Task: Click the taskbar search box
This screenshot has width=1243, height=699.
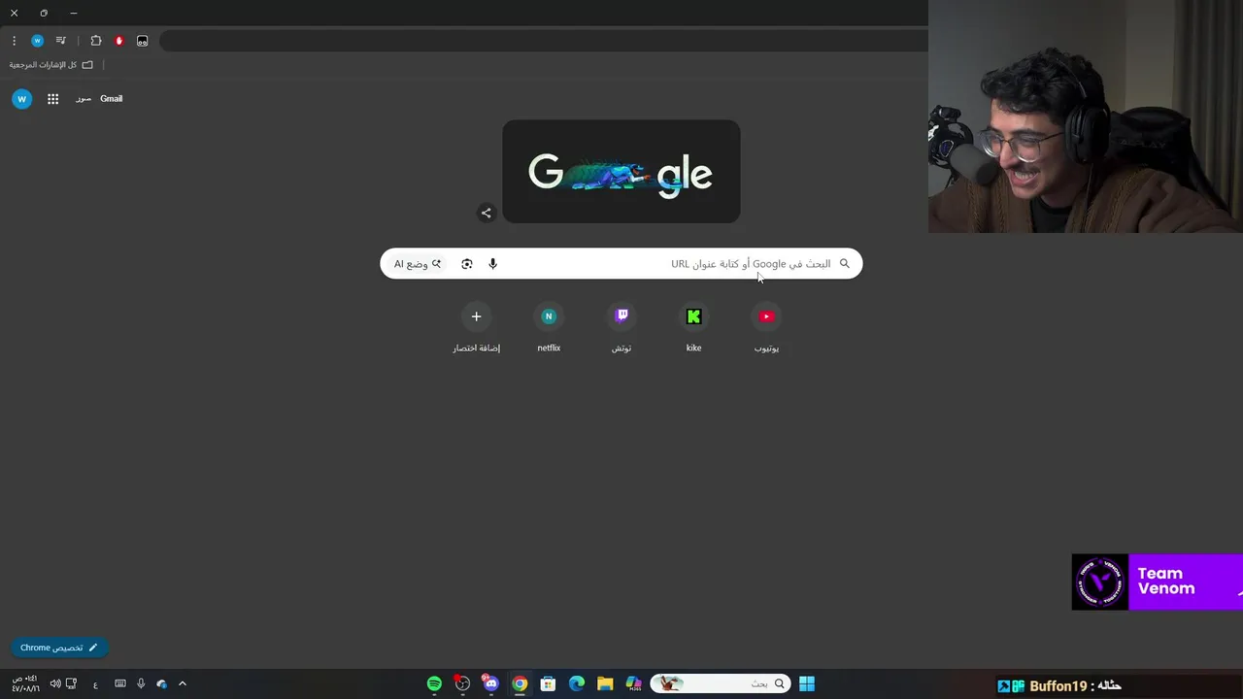Action: [720, 683]
